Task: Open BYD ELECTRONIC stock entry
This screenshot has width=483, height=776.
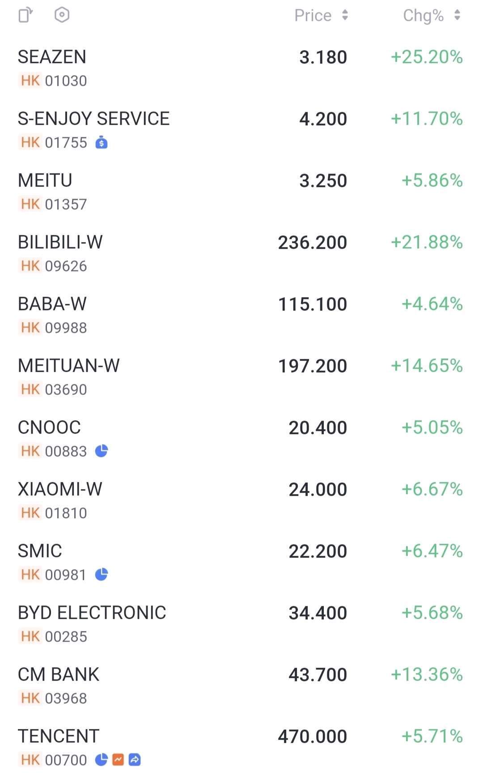Action: tap(241, 624)
